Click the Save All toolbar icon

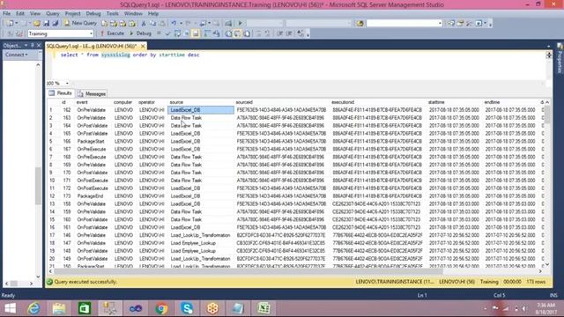(55, 24)
